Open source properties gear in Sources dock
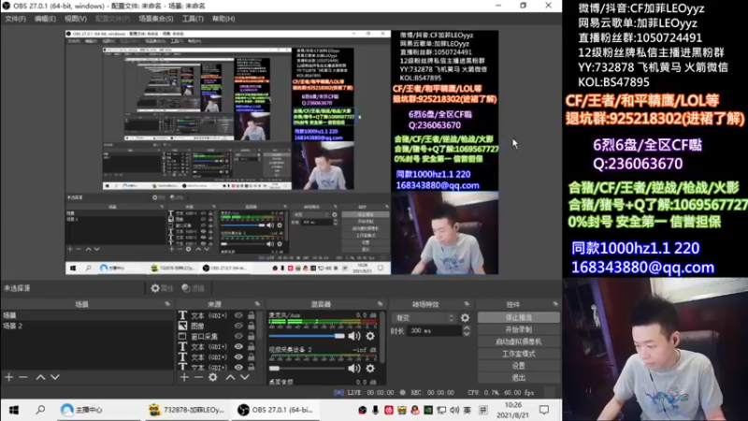Viewport: 748px width, 421px height. tap(213, 377)
